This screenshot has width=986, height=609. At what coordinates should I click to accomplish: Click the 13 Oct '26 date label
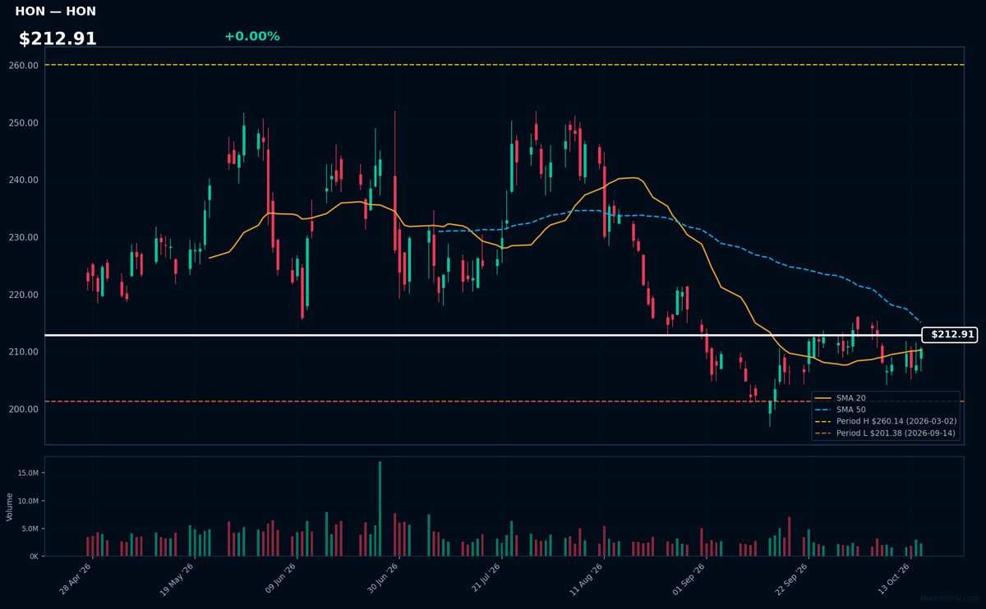[x=896, y=579]
